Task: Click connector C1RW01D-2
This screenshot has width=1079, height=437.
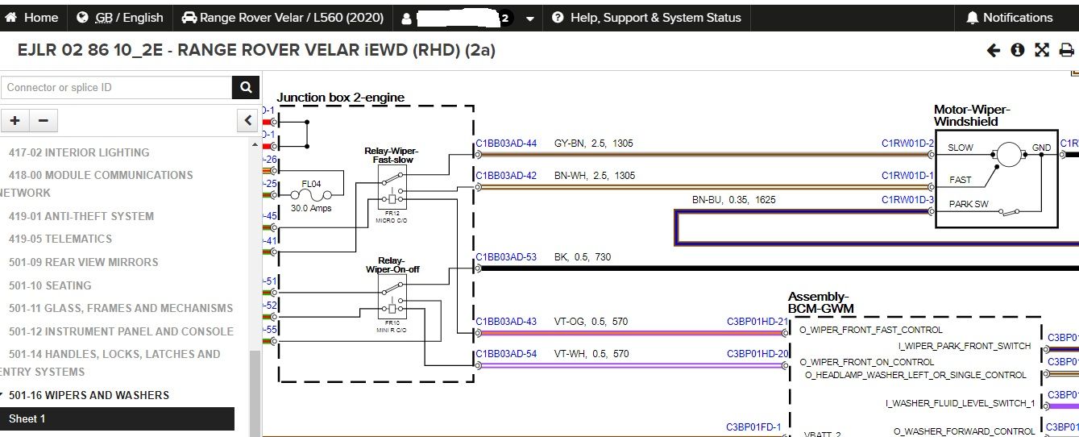Action: tap(907, 144)
